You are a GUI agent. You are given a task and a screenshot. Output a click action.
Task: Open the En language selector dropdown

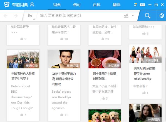coord(30,16)
